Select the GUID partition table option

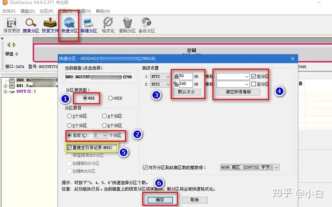[x=111, y=98]
